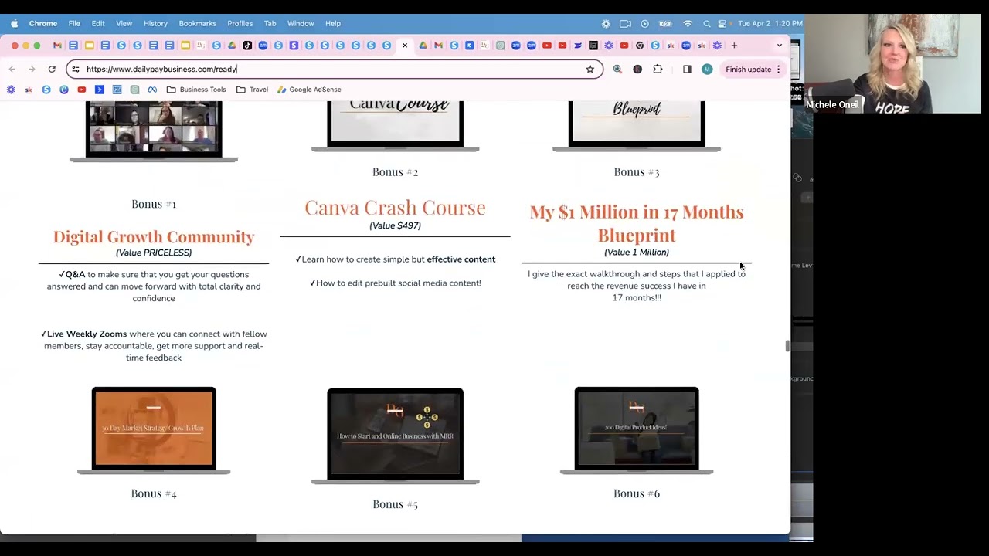Click the Michele Oneil webcam video

pyautogui.click(x=892, y=64)
